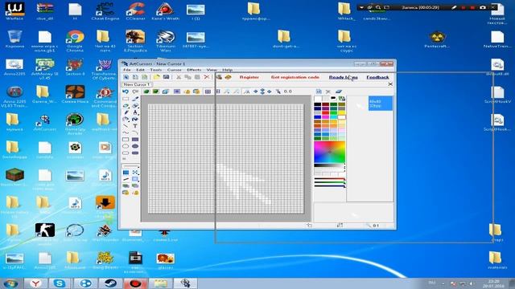
Task: Select the CCleaner desktop icon
Action: tap(136, 11)
